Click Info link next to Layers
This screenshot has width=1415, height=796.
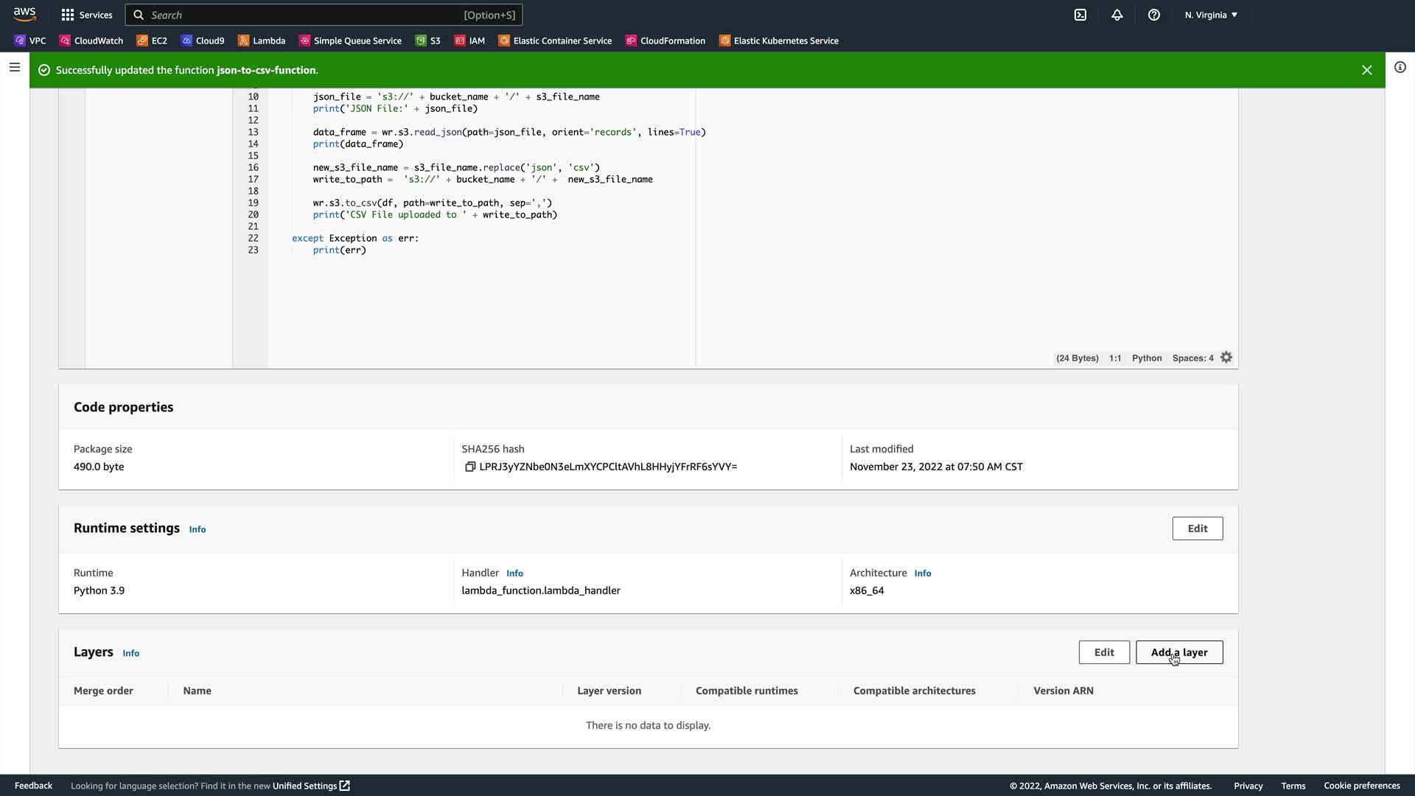tap(130, 653)
